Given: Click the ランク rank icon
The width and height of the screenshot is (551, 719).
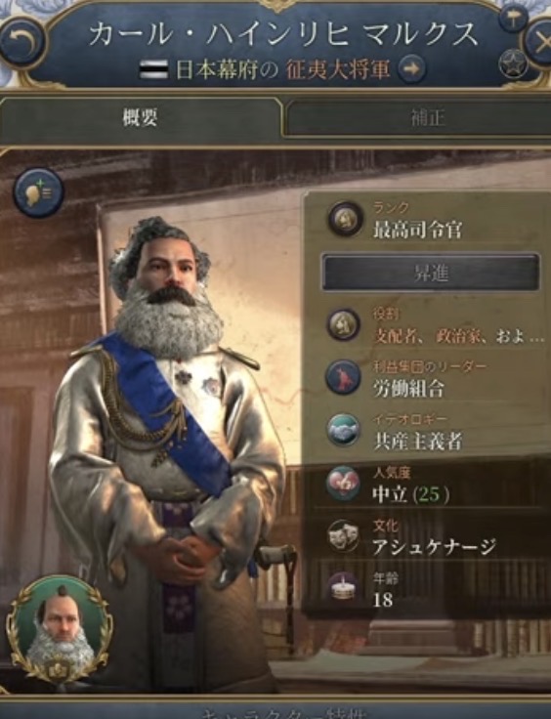Looking at the screenshot, I should (345, 219).
